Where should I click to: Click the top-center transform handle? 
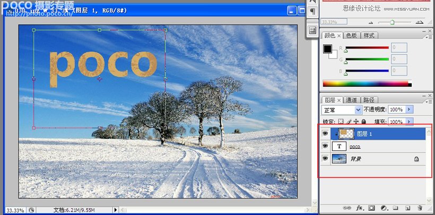pos(100,30)
